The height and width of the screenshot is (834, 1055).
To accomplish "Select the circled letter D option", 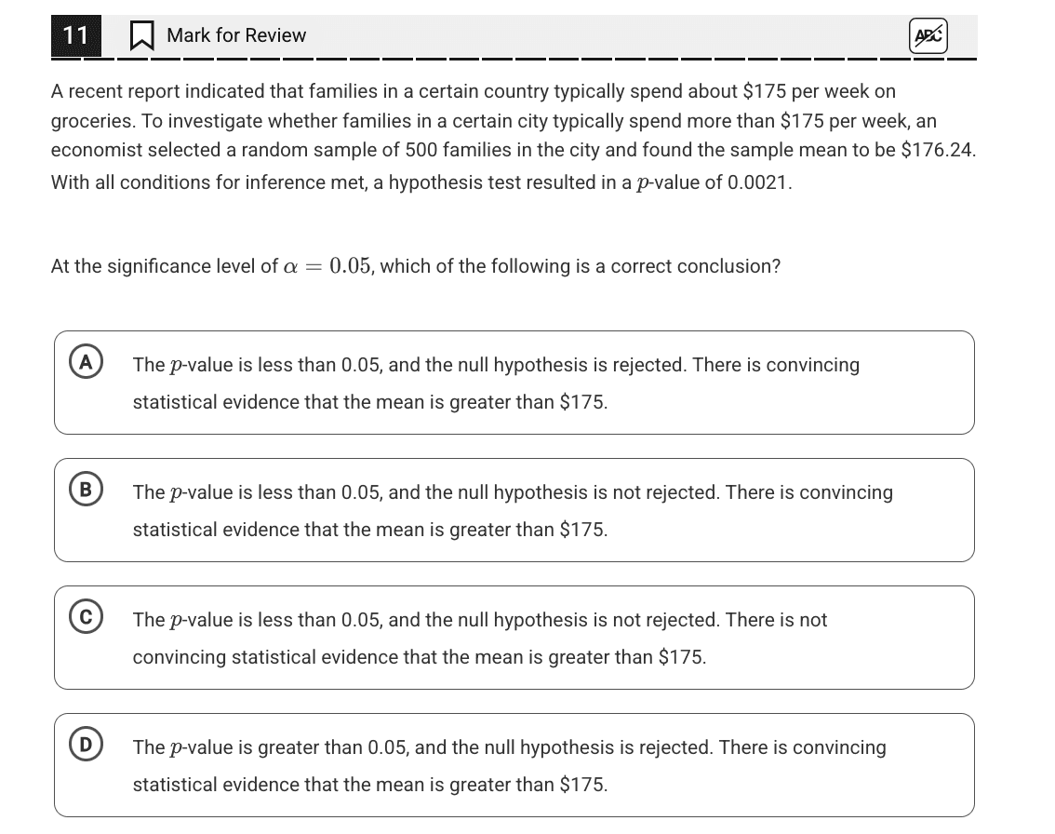I will point(87,745).
